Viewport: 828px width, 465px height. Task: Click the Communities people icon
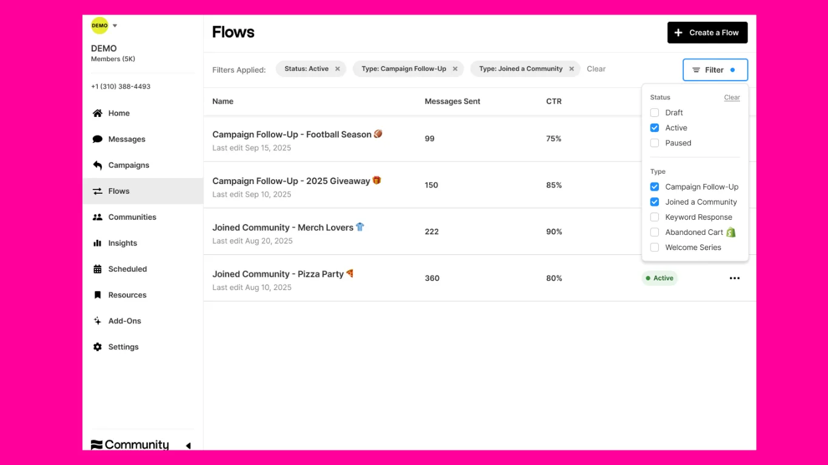[97, 217]
